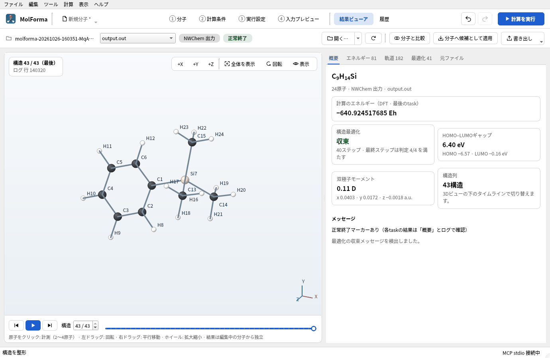550x358 pixels.
Task: Open the 計算 menu
Action: [x=69, y=4]
